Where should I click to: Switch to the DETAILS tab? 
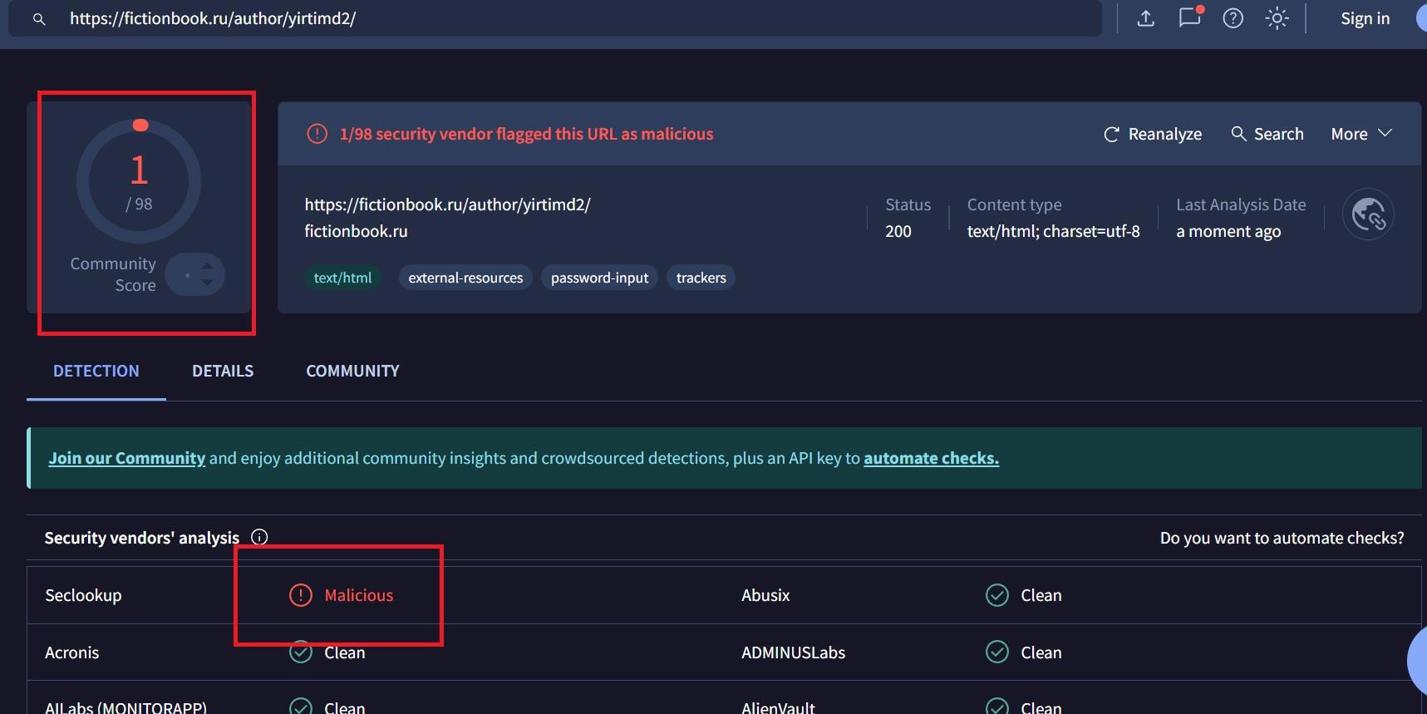[x=223, y=371]
